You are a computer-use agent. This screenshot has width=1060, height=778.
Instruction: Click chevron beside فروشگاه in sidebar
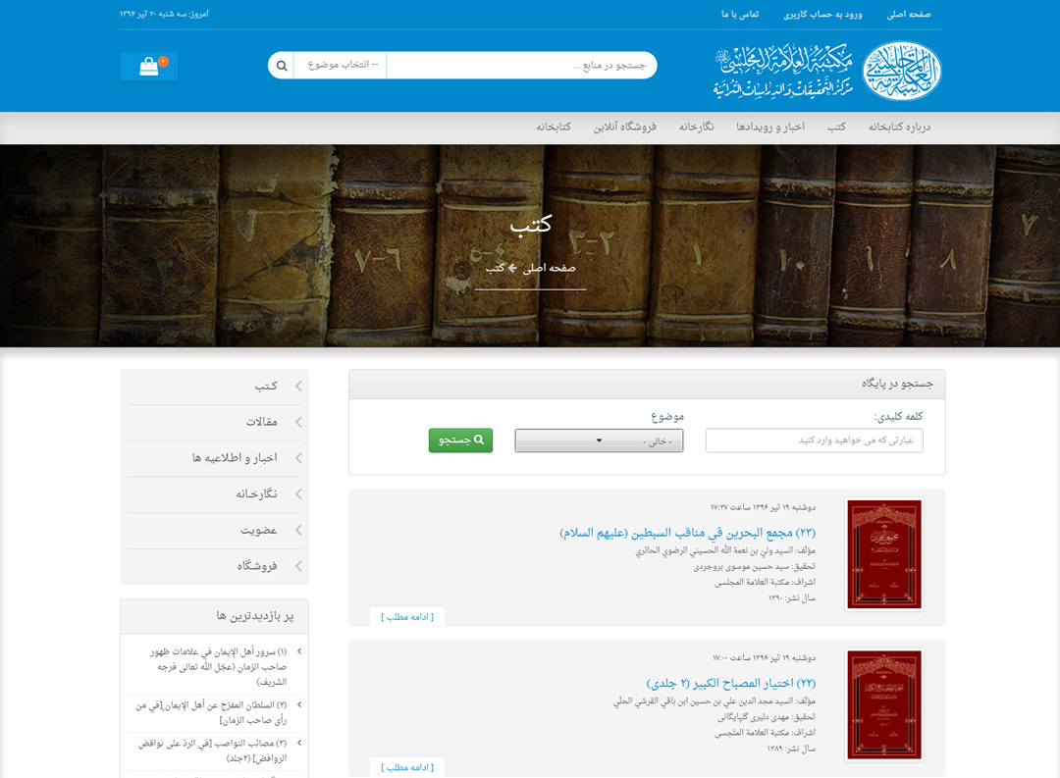pos(298,566)
